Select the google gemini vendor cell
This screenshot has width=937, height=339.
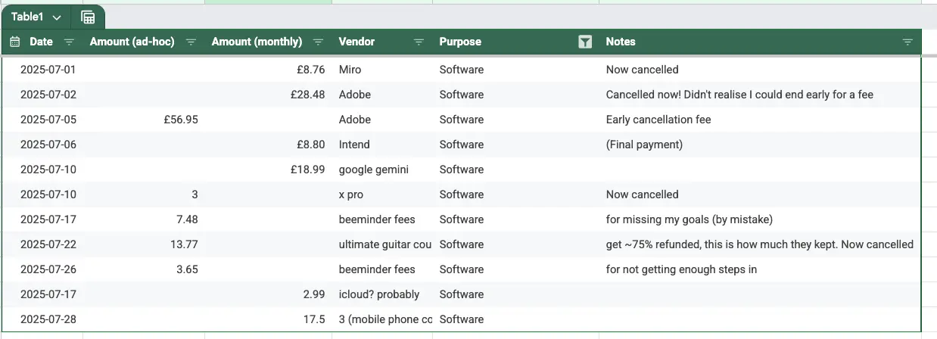pyautogui.click(x=373, y=169)
